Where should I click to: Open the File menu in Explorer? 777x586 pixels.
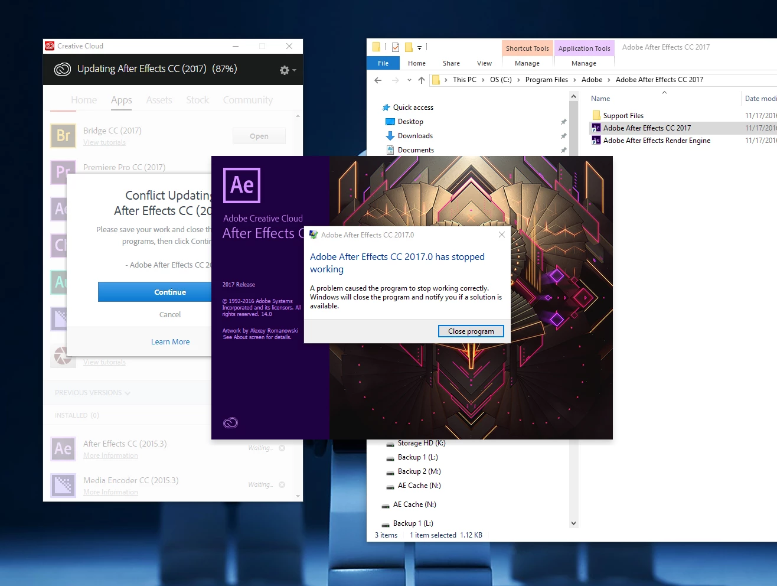tap(383, 63)
